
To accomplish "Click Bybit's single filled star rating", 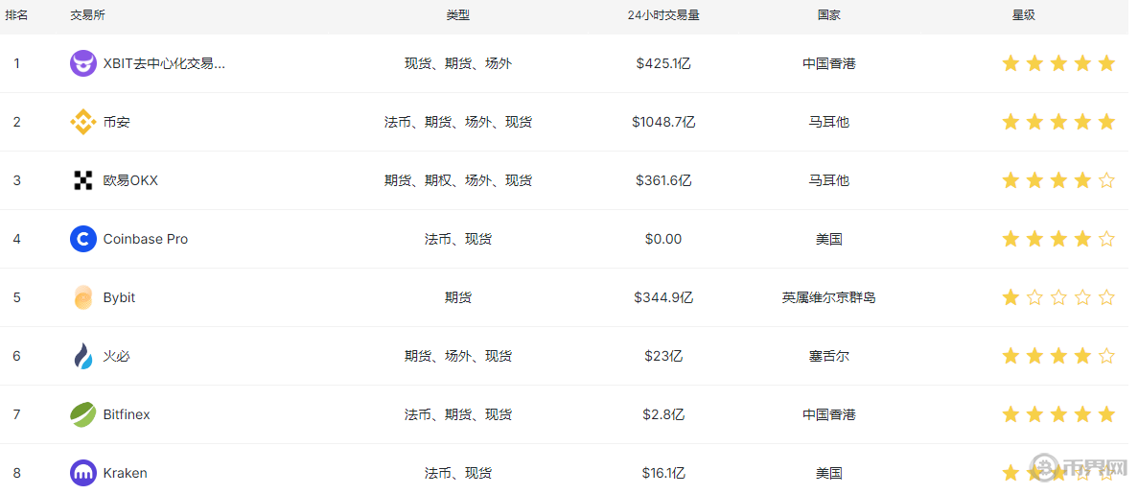I will pyautogui.click(x=1010, y=297).
